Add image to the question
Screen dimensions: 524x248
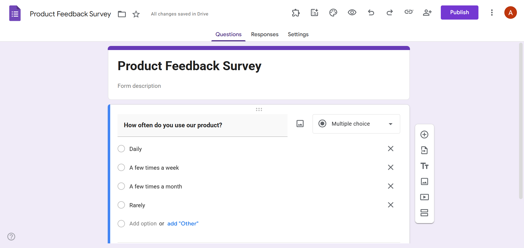coord(300,124)
